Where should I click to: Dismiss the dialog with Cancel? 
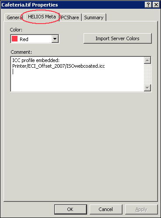click(x=106, y=209)
